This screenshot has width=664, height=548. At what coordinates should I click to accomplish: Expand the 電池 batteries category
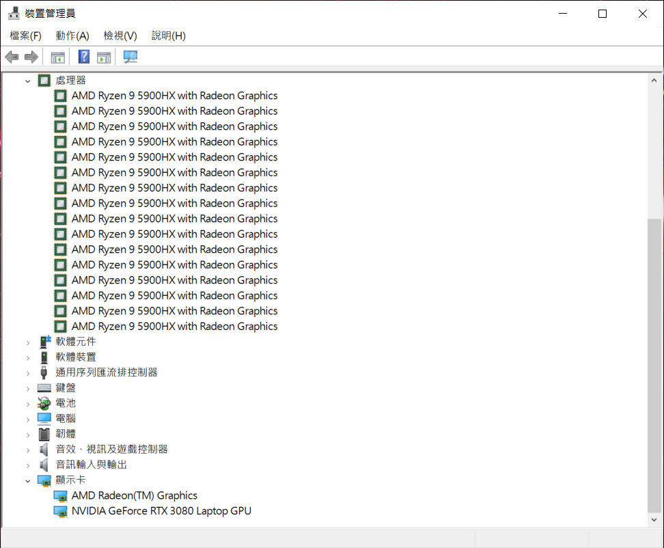click(x=28, y=404)
